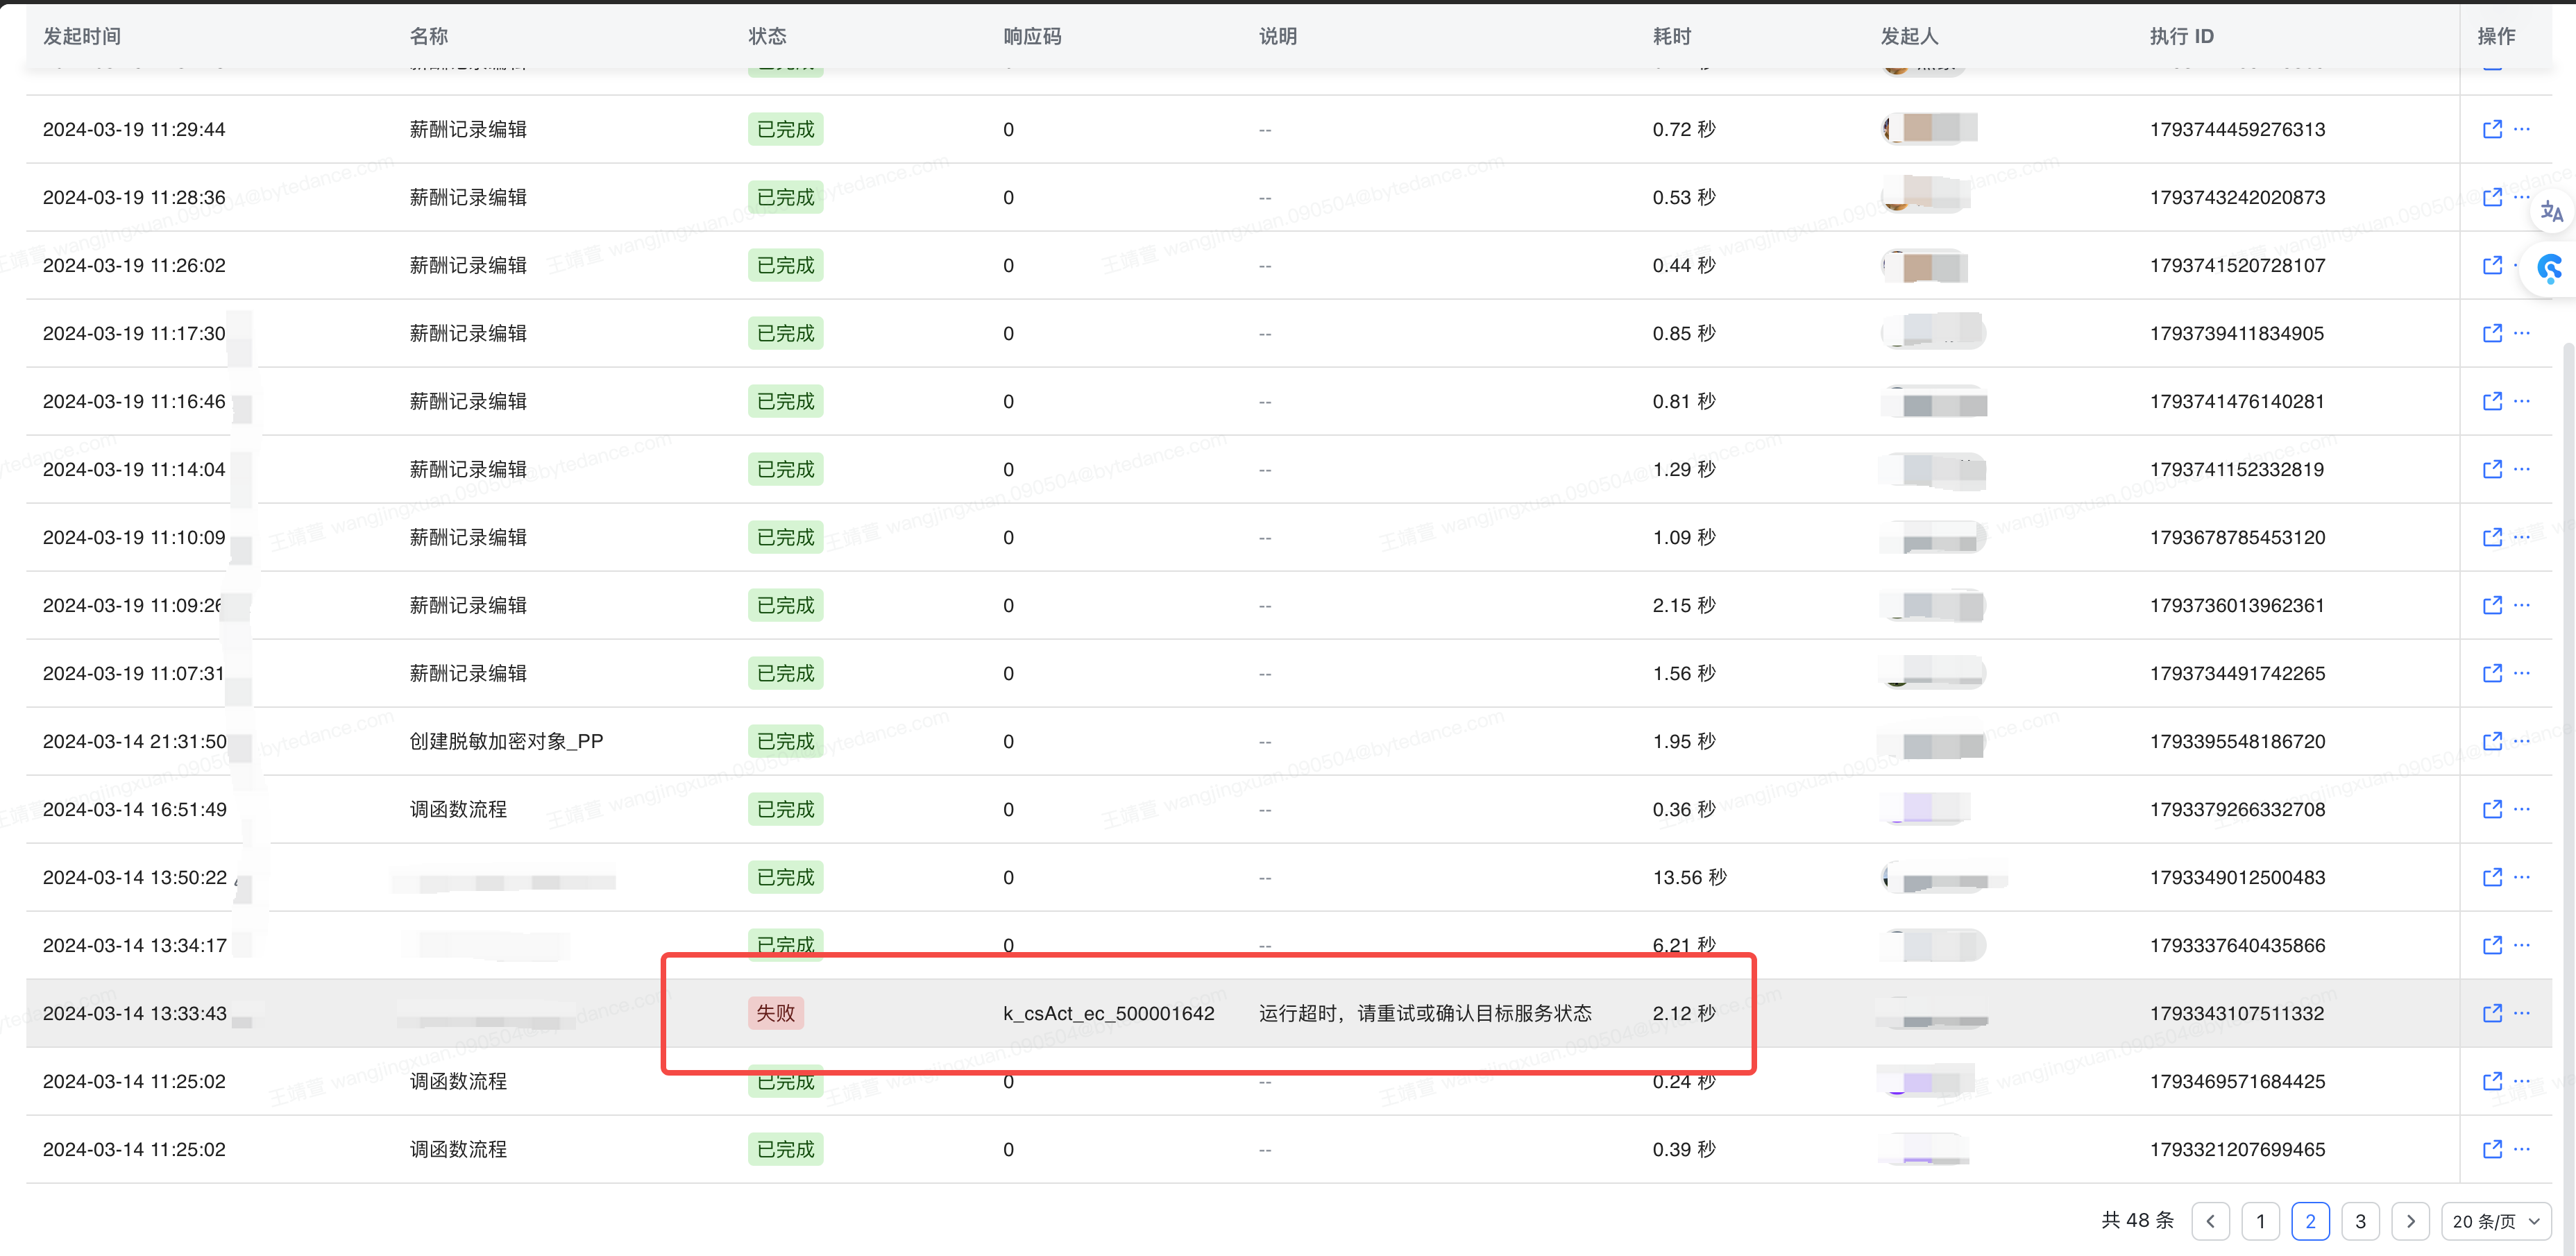This screenshot has width=2576, height=1256.
Task: Open more options for failed execution 1793343107511332
Action: click(x=2522, y=1013)
